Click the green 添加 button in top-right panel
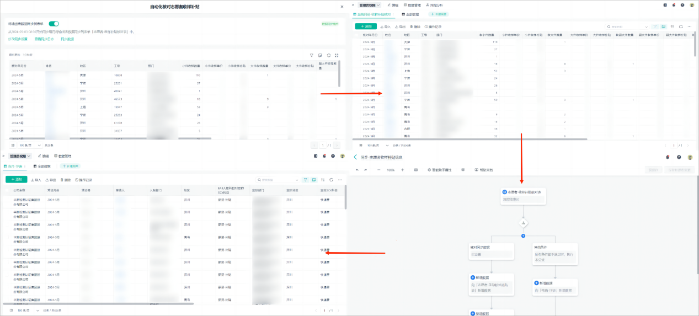The image size is (699, 316). point(365,26)
